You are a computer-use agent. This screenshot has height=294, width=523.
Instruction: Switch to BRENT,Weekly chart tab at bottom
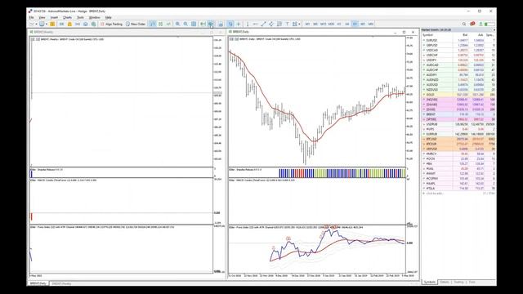pyautogui.click(x=61, y=283)
